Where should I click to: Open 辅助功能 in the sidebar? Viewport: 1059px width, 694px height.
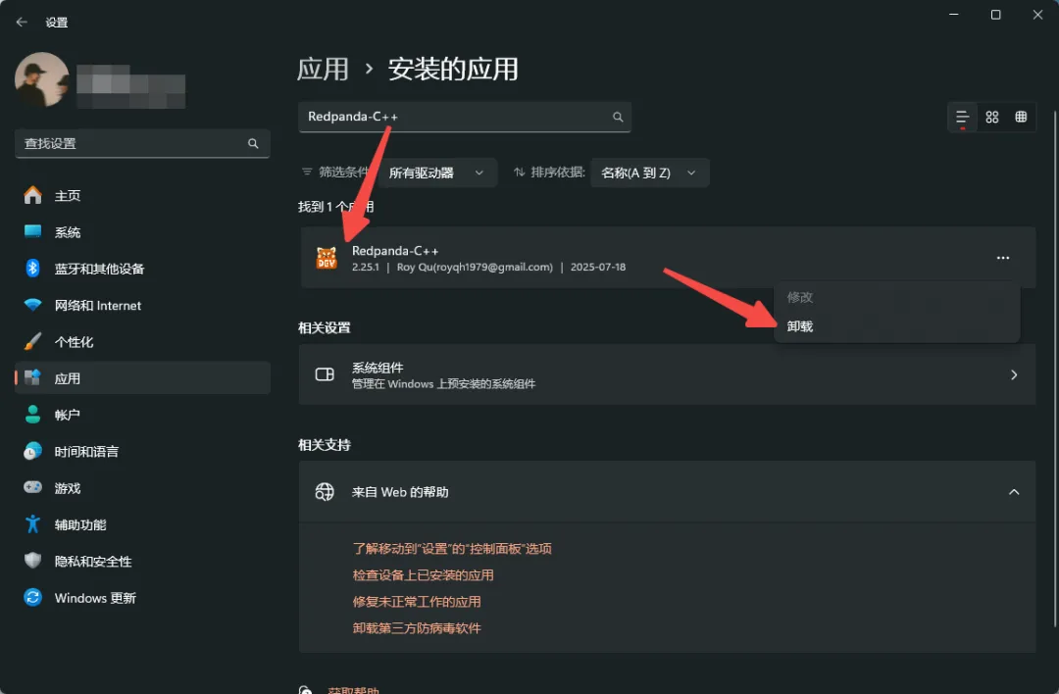142,524
